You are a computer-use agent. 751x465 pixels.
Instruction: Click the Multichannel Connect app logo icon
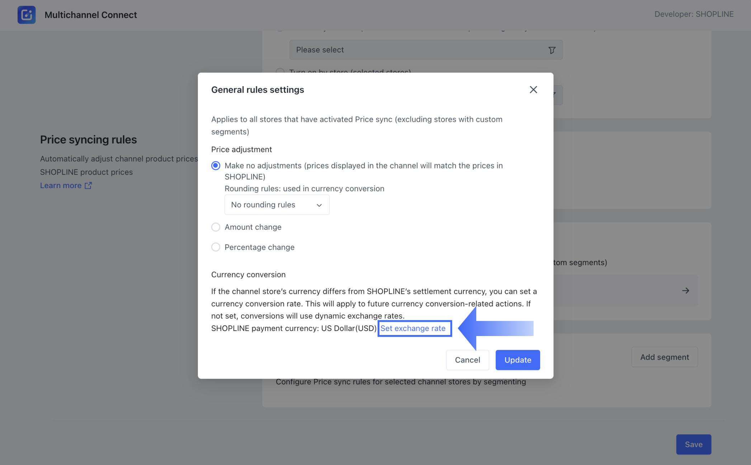point(27,15)
